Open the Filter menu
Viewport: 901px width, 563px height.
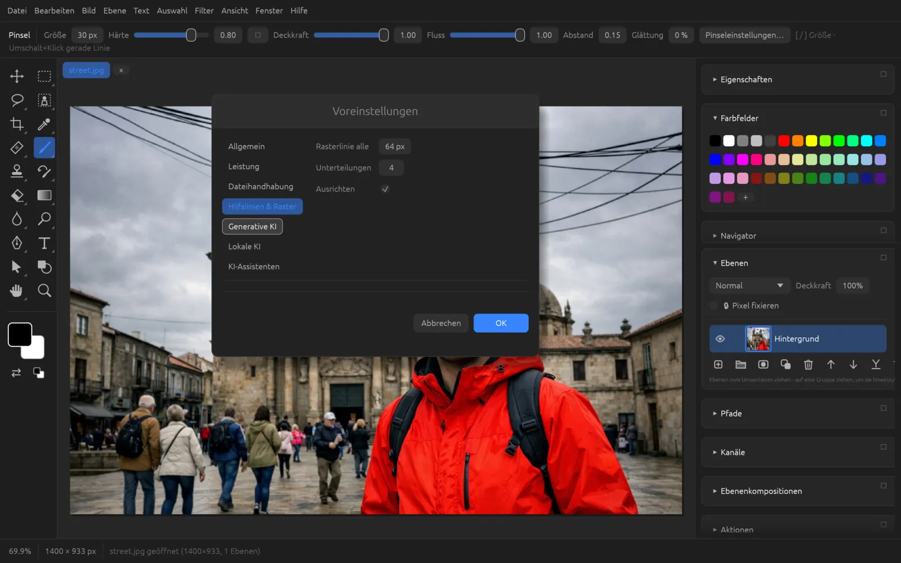pos(204,11)
